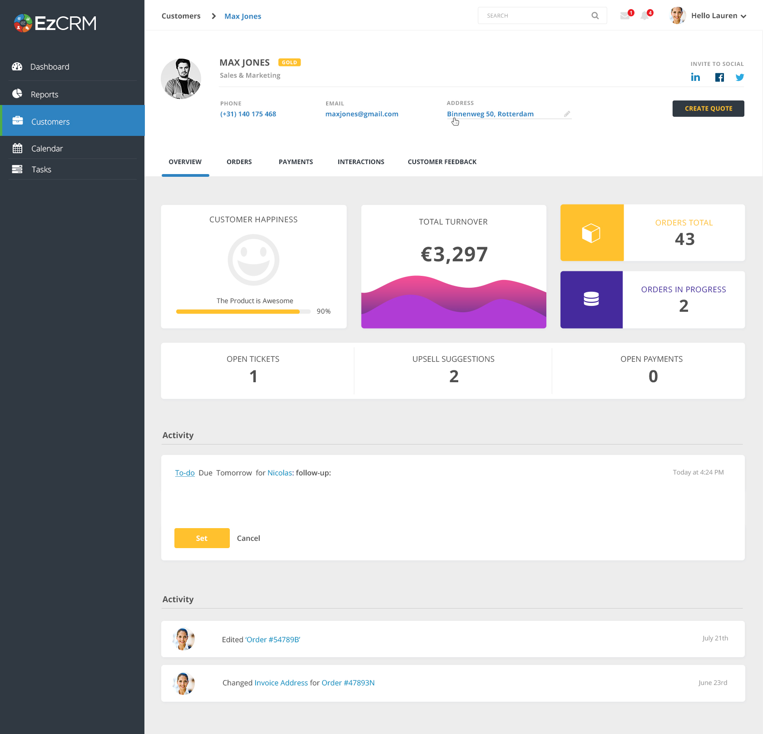Click the customer happiness progress bar
The image size is (763, 734).
point(243,312)
